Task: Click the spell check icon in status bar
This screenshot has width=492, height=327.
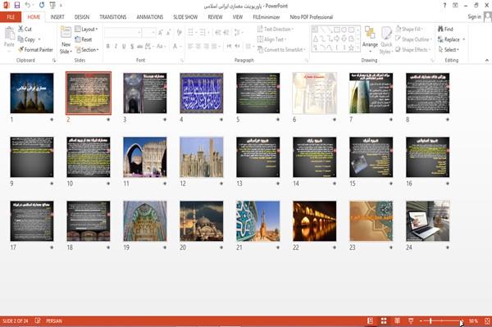Action: 38,320
